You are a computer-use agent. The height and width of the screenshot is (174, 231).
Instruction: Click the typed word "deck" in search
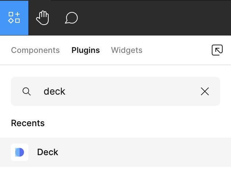[54, 91]
